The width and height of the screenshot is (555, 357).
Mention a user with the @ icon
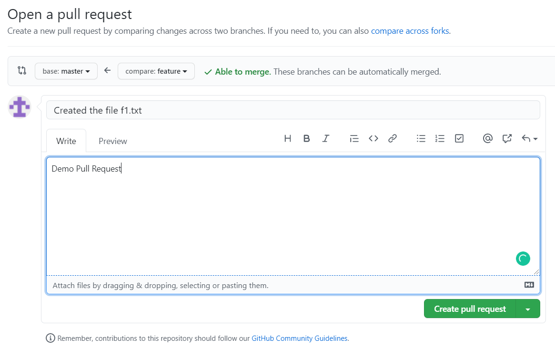487,138
